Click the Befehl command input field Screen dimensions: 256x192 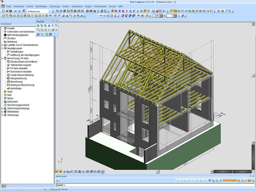pos(155,185)
